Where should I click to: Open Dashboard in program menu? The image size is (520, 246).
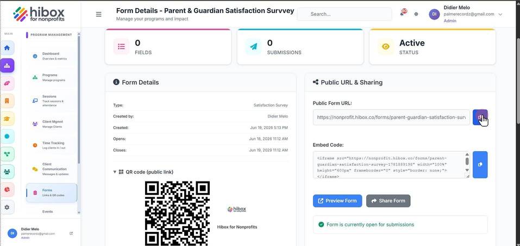click(x=51, y=56)
